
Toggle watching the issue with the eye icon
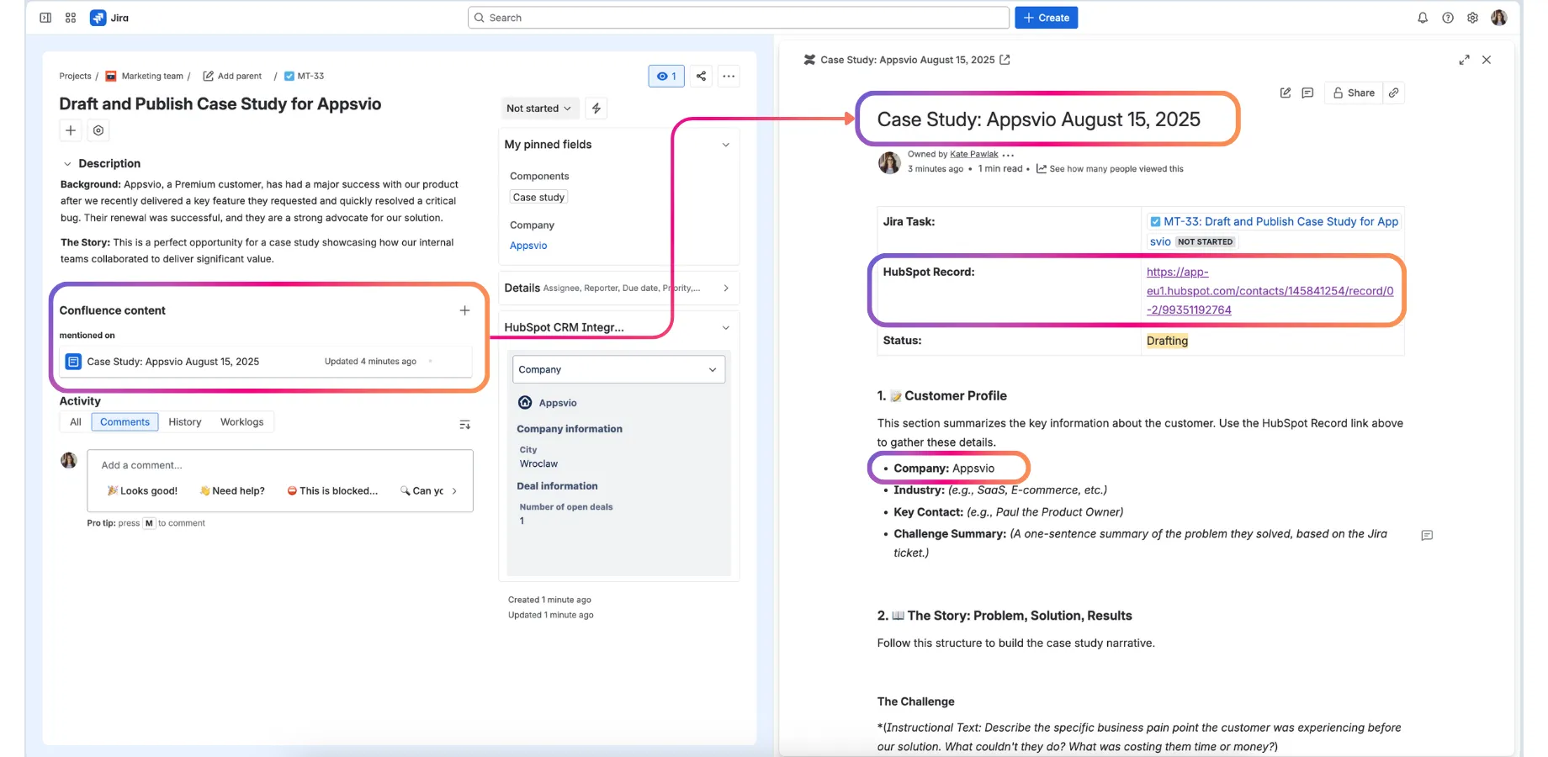(x=665, y=76)
